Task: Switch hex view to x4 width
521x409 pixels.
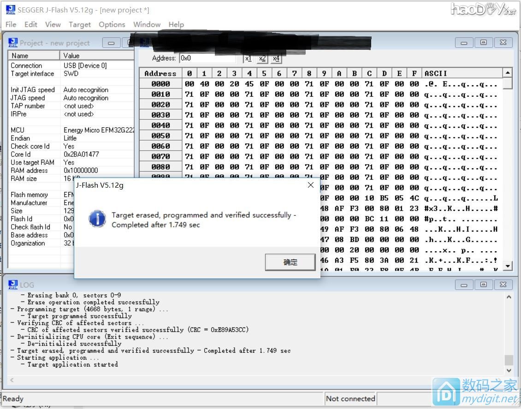Action: (x=276, y=59)
